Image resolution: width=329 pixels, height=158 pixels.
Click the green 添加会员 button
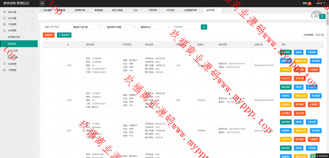pyautogui.click(x=64, y=35)
